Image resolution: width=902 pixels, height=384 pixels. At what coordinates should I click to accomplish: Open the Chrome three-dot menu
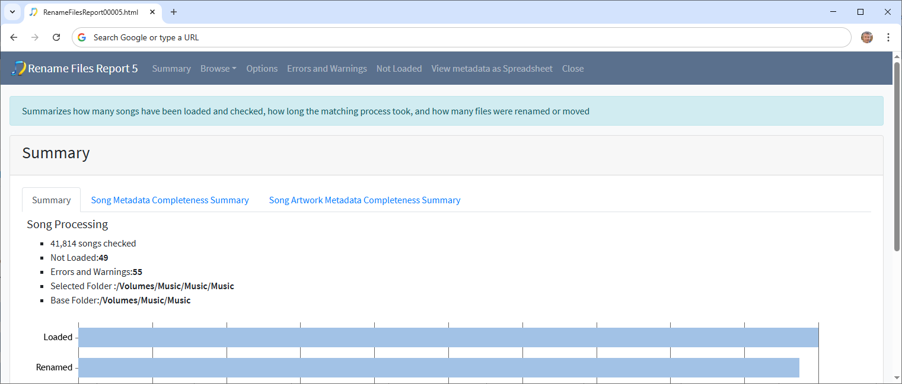888,37
